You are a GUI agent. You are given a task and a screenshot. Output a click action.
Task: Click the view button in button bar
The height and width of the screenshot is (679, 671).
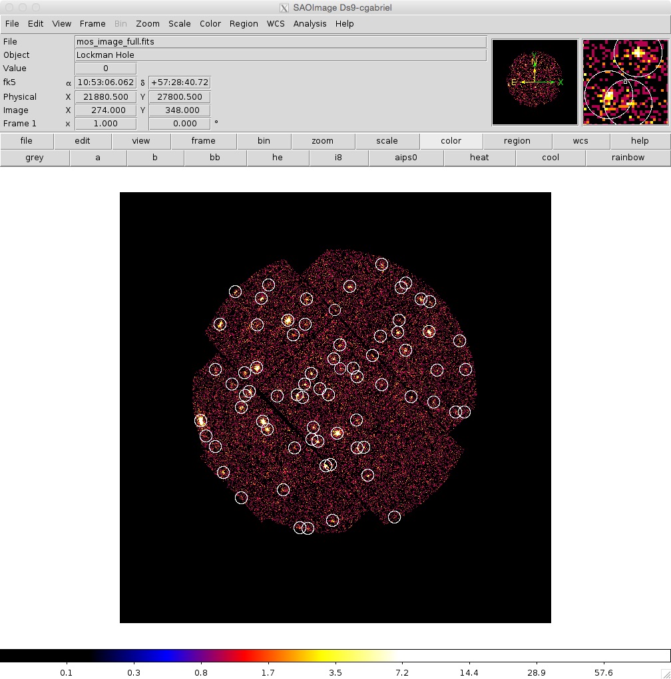[141, 141]
